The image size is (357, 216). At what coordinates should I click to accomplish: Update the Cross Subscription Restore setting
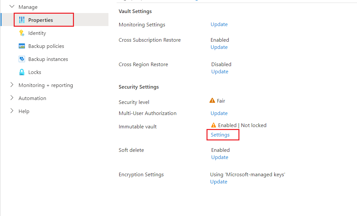click(219, 47)
